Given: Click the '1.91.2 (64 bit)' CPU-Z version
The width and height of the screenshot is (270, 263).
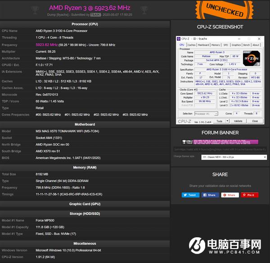Looking at the screenshot, I should pos(45,257).
